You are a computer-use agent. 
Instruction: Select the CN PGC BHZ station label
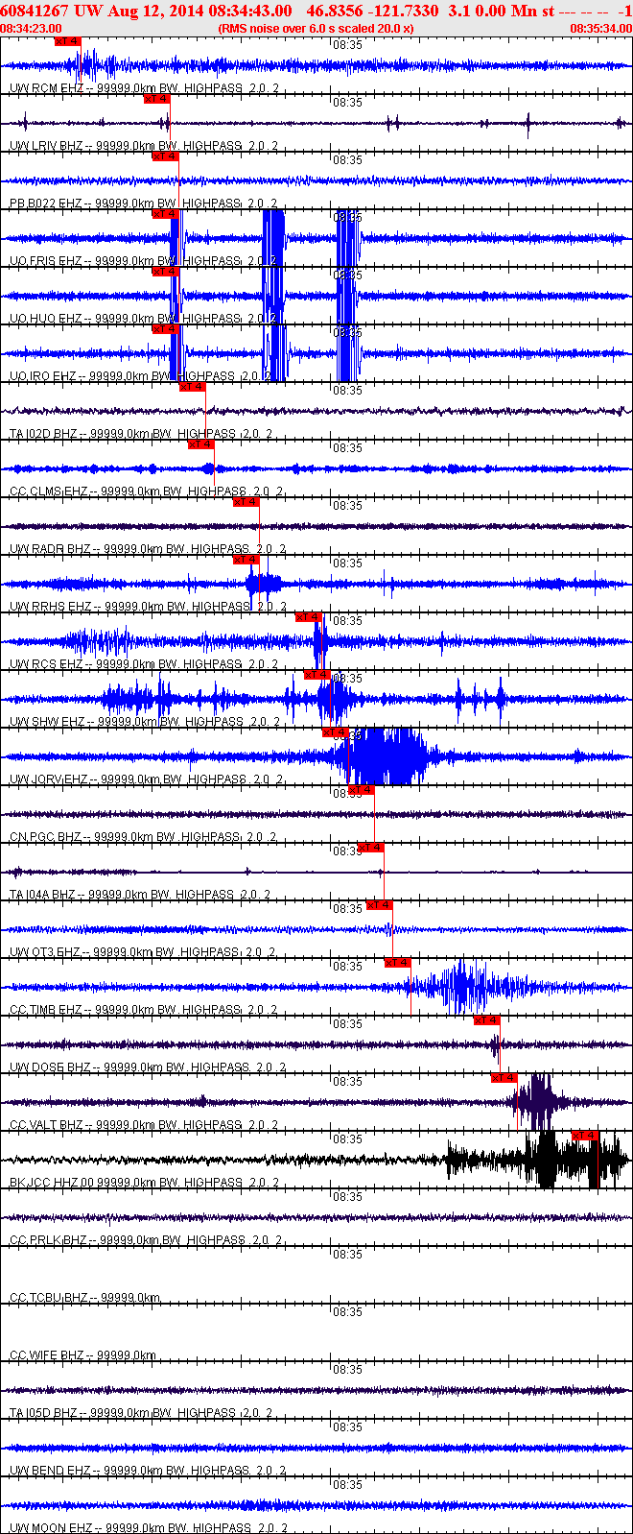pyautogui.click(x=144, y=837)
